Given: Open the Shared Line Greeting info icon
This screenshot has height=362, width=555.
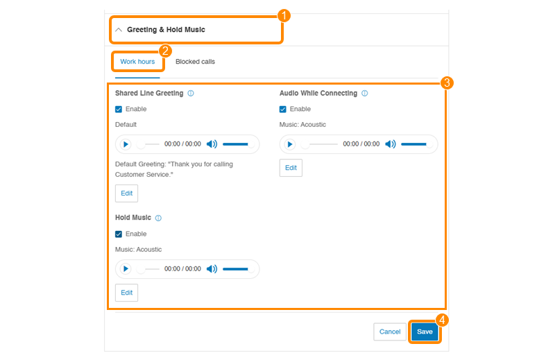Looking at the screenshot, I should (191, 93).
